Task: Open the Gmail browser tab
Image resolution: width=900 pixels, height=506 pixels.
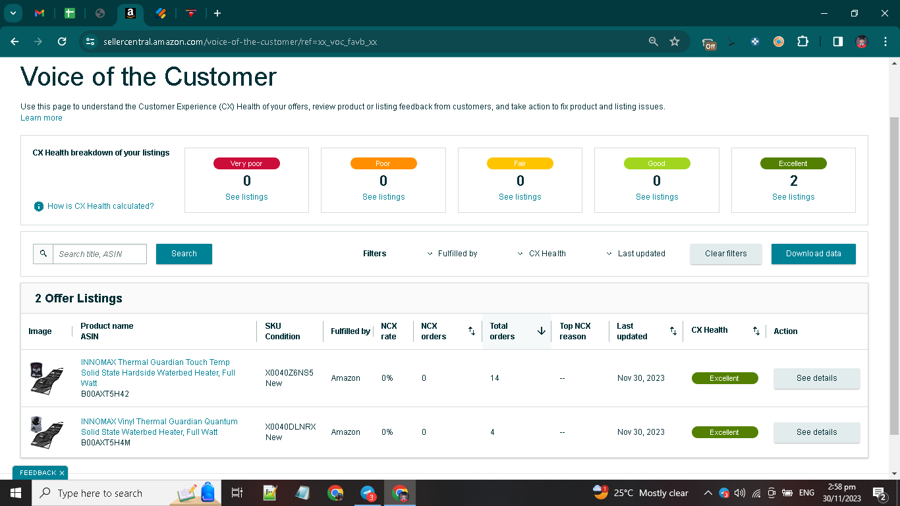Action: coord(40,13)
